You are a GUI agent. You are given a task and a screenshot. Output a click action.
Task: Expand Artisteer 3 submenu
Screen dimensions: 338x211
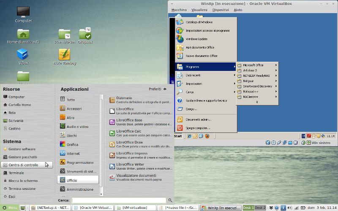(257, 70)
